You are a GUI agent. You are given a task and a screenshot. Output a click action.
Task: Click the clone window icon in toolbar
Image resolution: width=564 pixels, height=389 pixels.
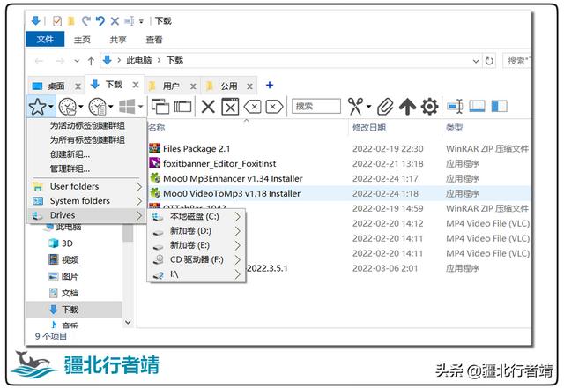coord(160,107)
